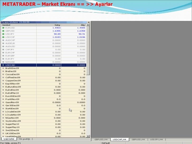Click the Alış column header
The height and width of the screenshot is (144, 192).
point(74,25)
